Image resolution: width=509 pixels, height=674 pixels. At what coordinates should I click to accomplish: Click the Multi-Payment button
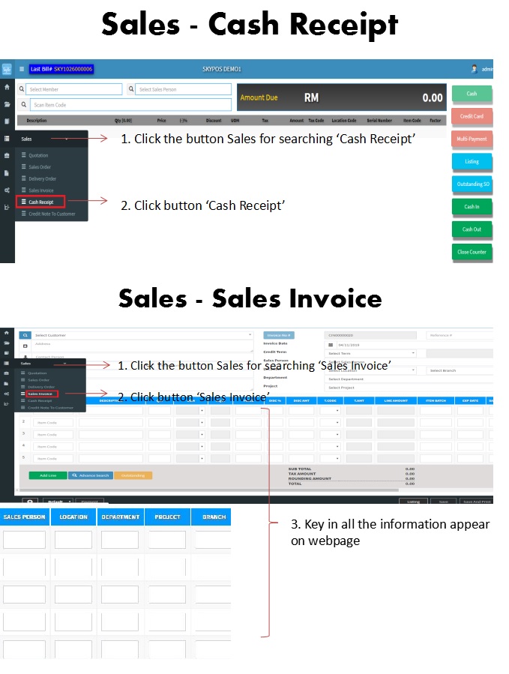472,139
